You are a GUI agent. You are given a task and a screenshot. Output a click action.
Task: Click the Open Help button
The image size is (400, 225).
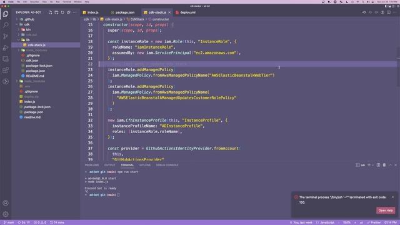pos(386,211)
